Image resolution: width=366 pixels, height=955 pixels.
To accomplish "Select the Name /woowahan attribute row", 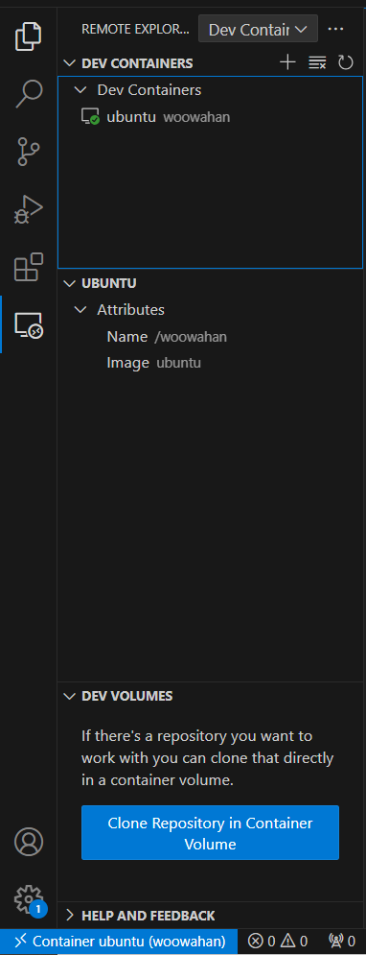I will point(210,336).
